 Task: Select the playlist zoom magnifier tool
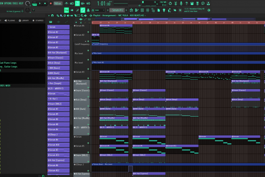82,16
